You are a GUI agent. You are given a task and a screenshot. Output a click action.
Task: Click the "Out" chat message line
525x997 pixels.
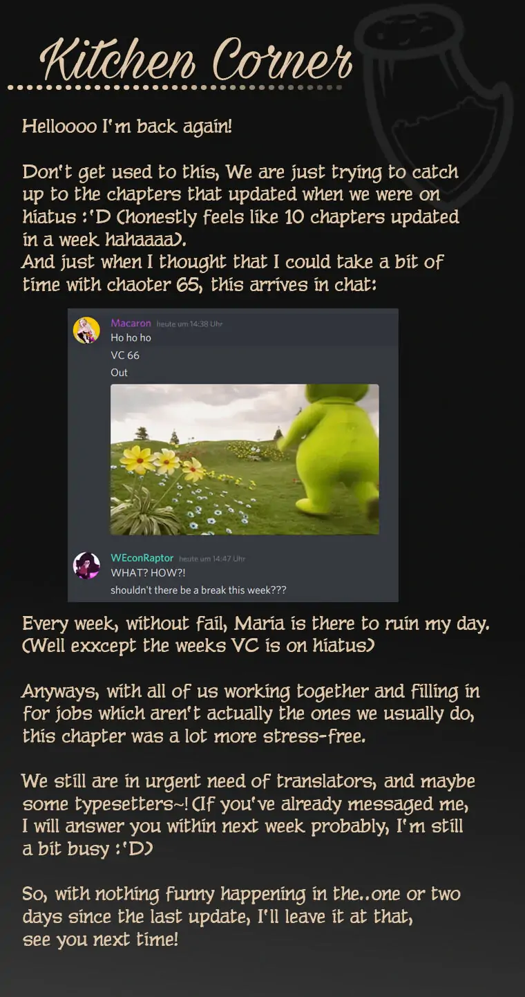click(x=120, y=373)
